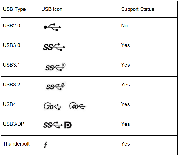Image resolution: width=178 pixels, height=156 pixels.
Task: Click the USB4 40Gbps icon
Action: [77, 106]
